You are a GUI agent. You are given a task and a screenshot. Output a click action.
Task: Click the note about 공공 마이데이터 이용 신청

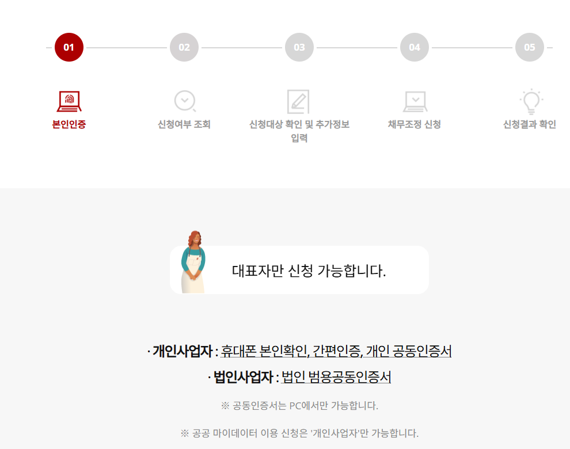tap(299, 433)
